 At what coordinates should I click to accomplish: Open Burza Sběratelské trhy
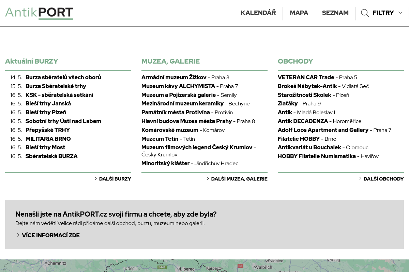point(56,86)
